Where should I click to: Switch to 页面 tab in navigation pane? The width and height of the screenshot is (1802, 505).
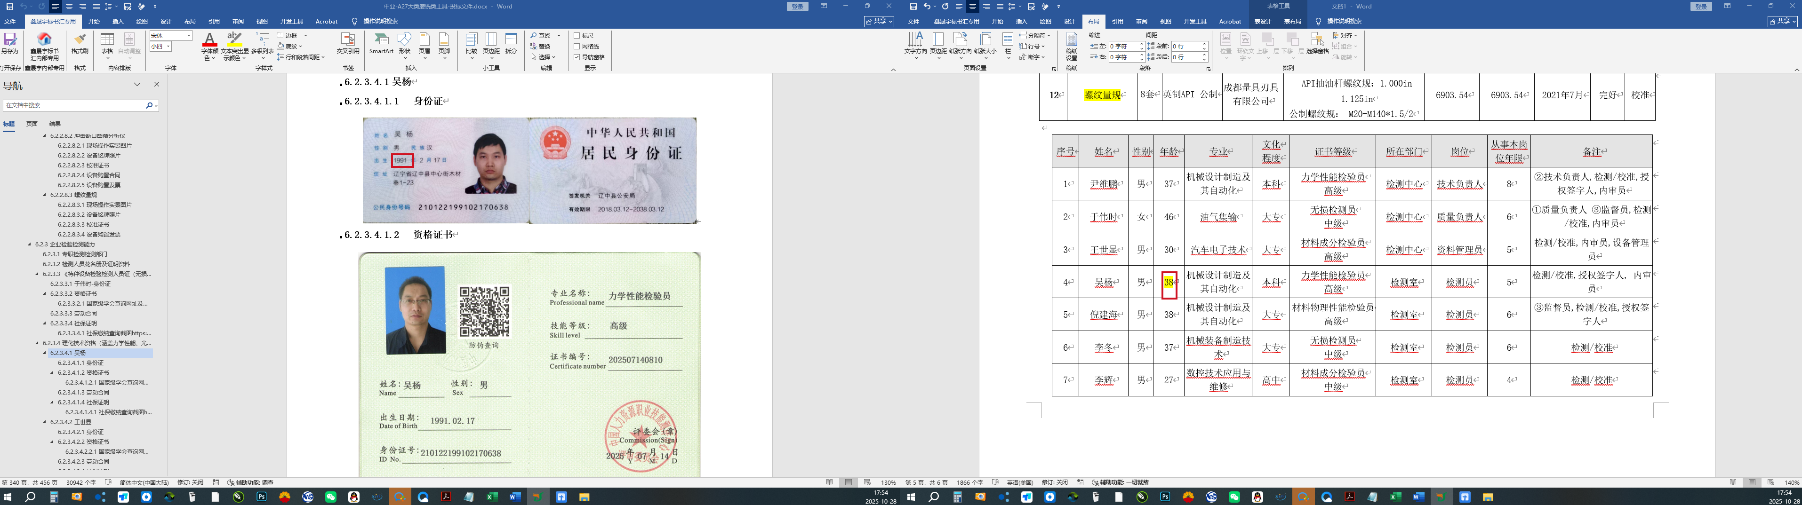32,124
